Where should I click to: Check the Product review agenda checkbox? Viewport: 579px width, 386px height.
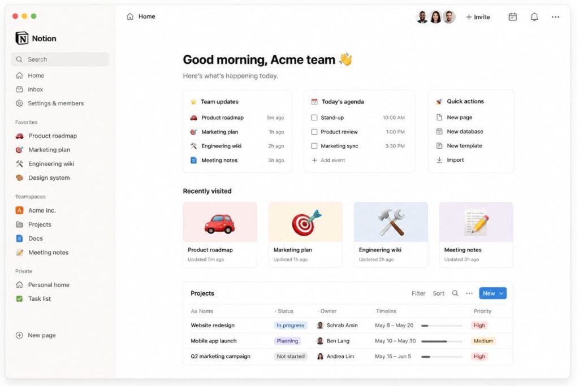(x=314, y=132)
